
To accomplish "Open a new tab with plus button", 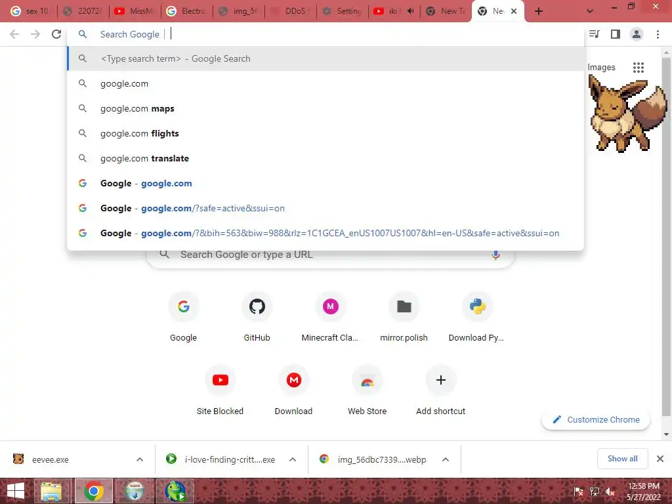I will (x=539, y=11).
